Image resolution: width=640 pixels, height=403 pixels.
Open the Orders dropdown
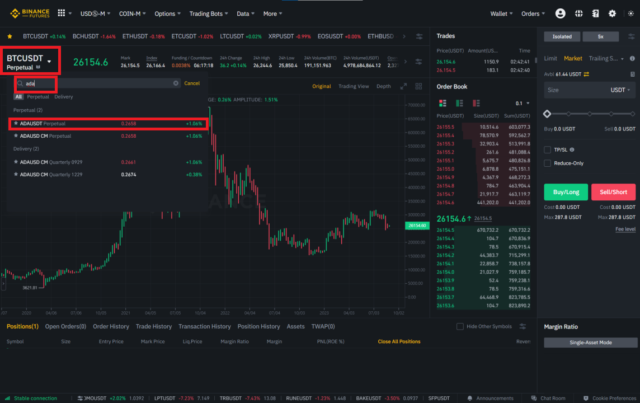[533, 13]
